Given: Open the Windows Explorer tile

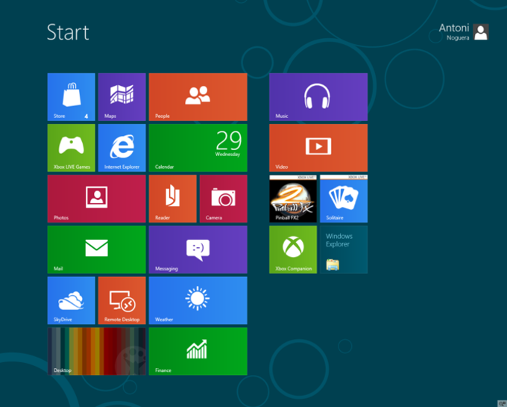Looking at the screenshot, I should [344, 249].
